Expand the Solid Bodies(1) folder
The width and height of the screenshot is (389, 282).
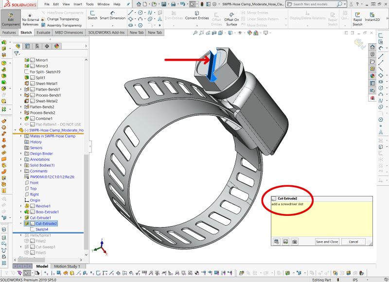pos(21,165)
